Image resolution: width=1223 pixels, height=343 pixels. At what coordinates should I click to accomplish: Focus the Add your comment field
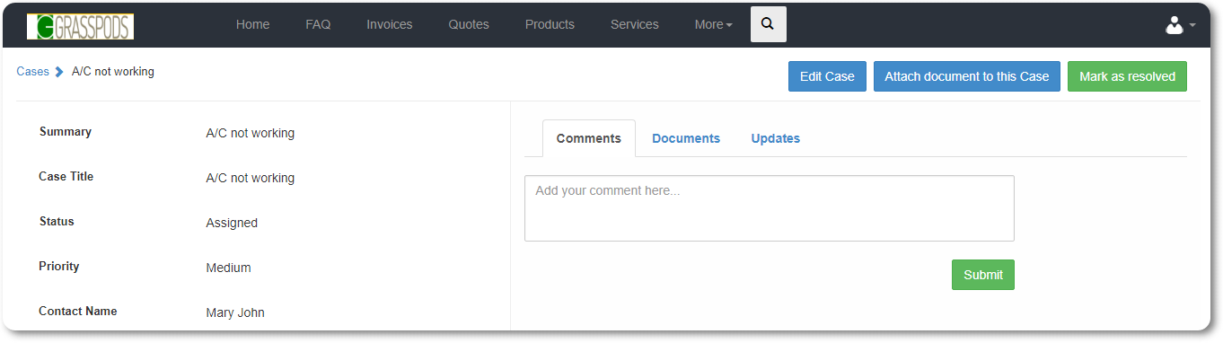click(x=770, y=208)
